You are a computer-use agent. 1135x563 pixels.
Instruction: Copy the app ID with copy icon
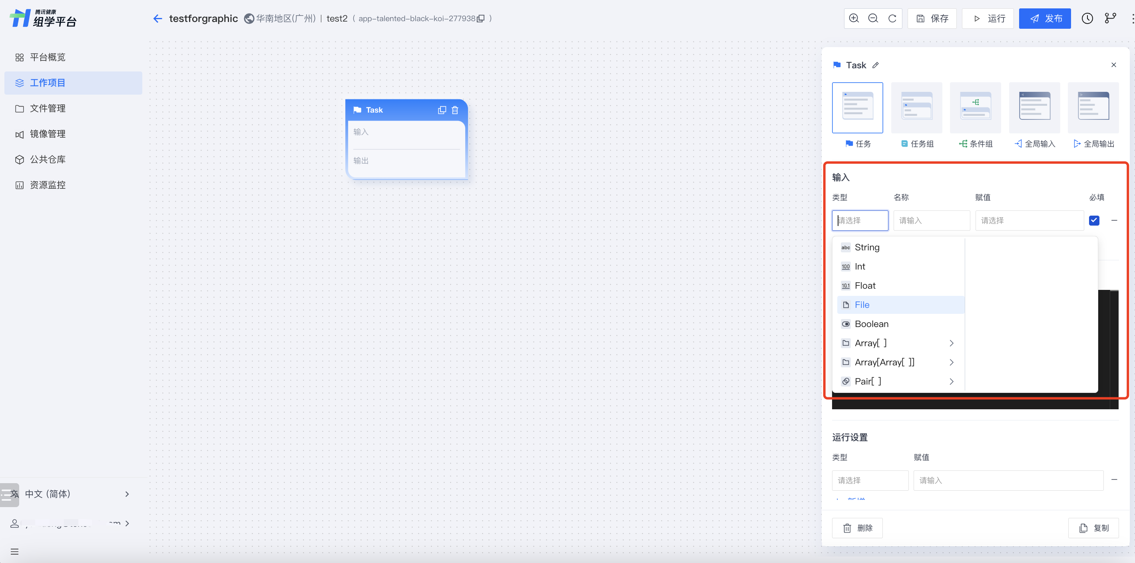481,18
